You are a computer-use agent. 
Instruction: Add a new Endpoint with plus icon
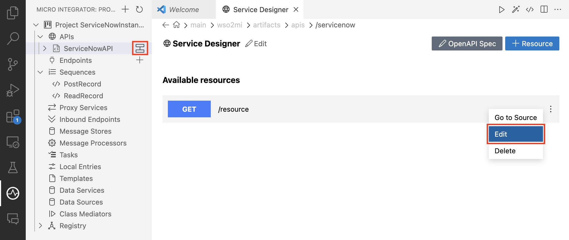click(x=140, y=60)
